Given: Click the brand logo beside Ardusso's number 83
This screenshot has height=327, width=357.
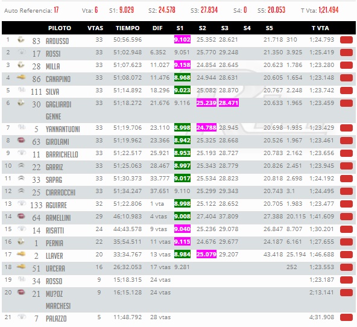Looking at the screenshot, I should (x=21, y=40).
